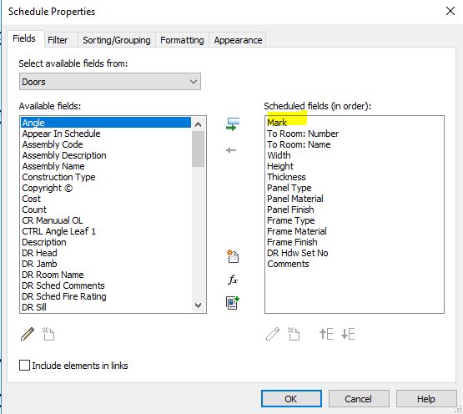The width and height of the screenshot is (463, 414).
Task: Click delete parameter icon under Scheduled fields
Action: click(294, 334)
